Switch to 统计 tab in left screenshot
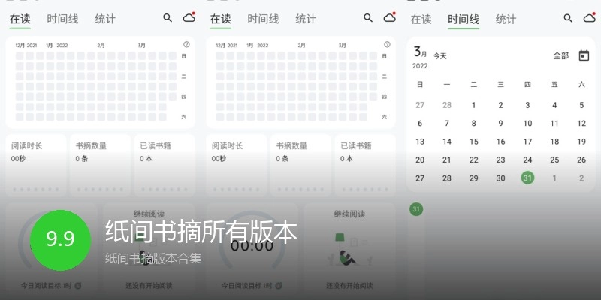 tap(105, 19)
